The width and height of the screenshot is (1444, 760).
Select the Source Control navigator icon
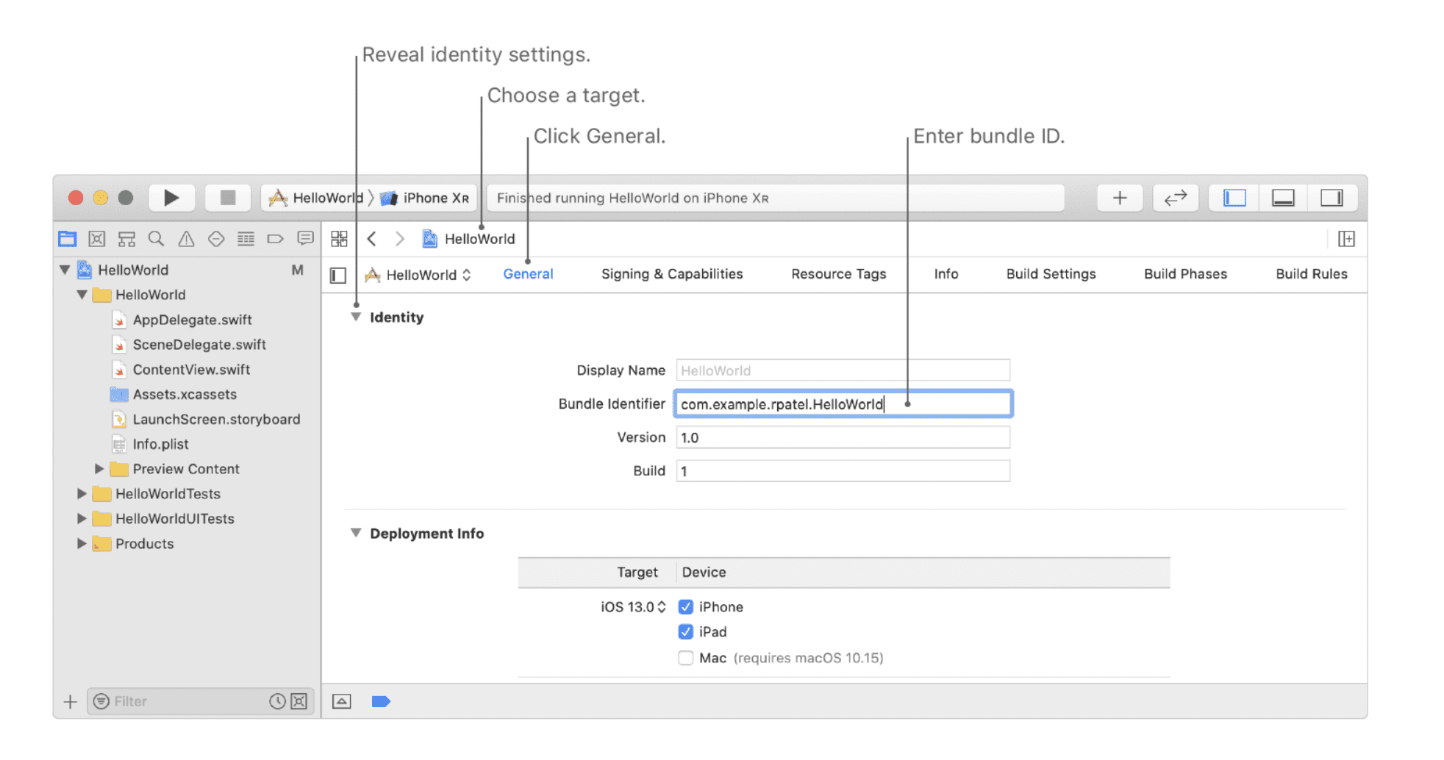point(97,239)
